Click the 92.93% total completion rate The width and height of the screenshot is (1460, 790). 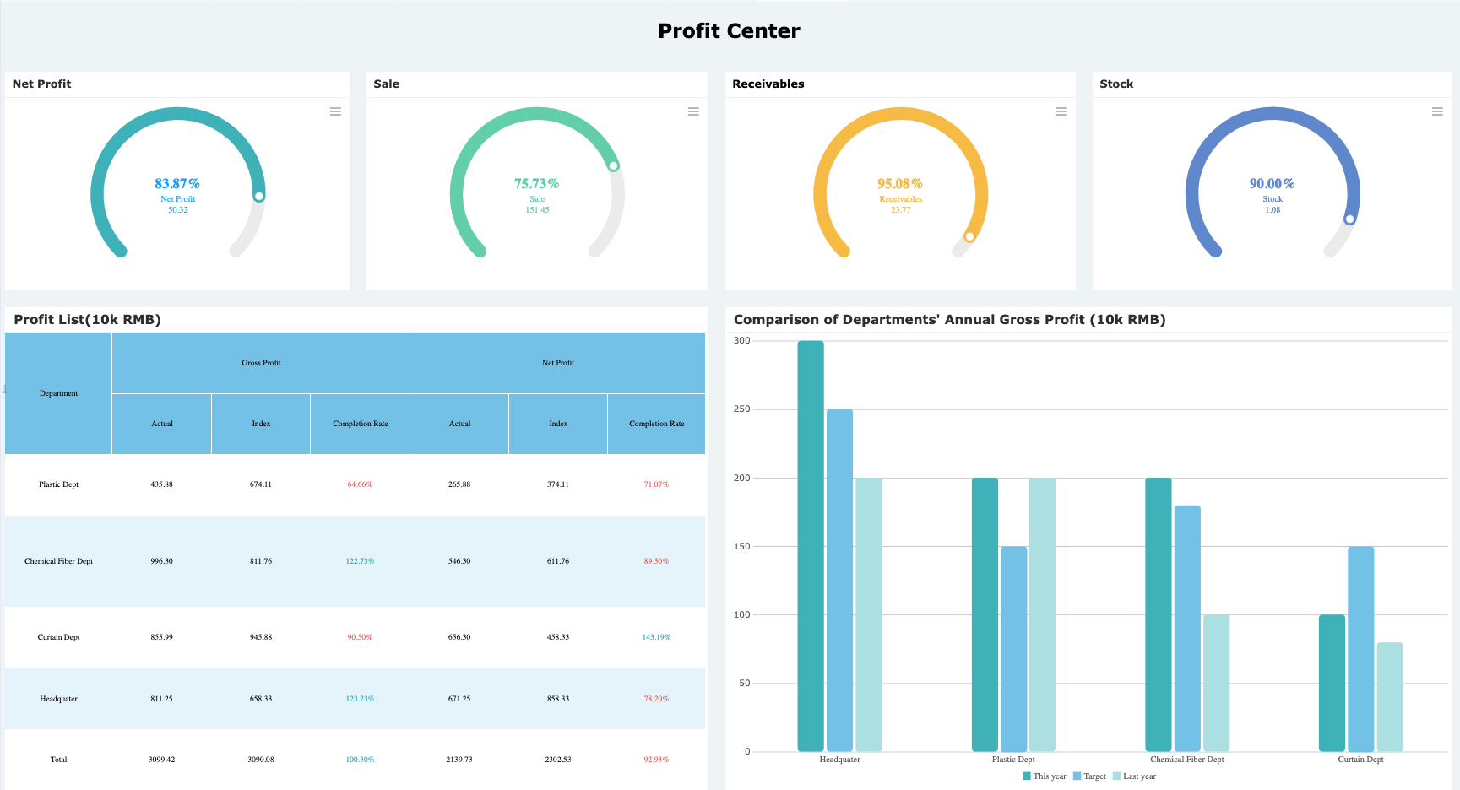click(x=656, y=760)
